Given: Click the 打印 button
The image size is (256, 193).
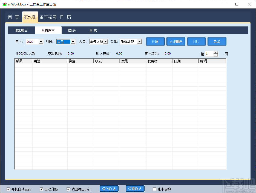Looking at the screenshot, I should click(196, 41).
